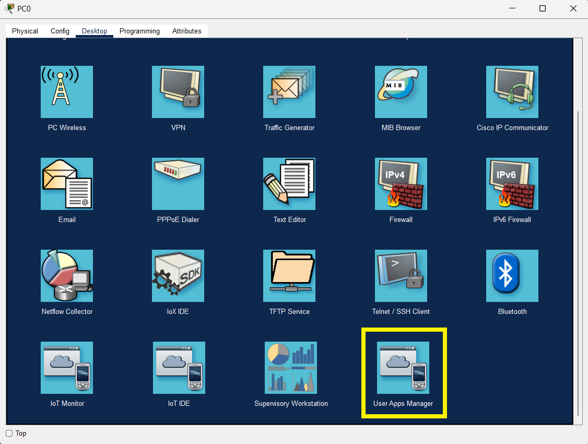Open the Telnet / SSH Client
Viewport: 588px width, 444px height.
pyautogui.click(x=401, y=276)
